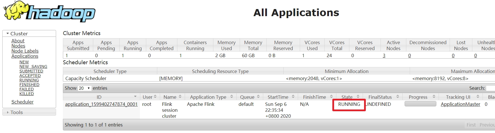This screenshot has height=133, width=495.
Task: Filter applications by SUBMITTED state
Action: 31,71
